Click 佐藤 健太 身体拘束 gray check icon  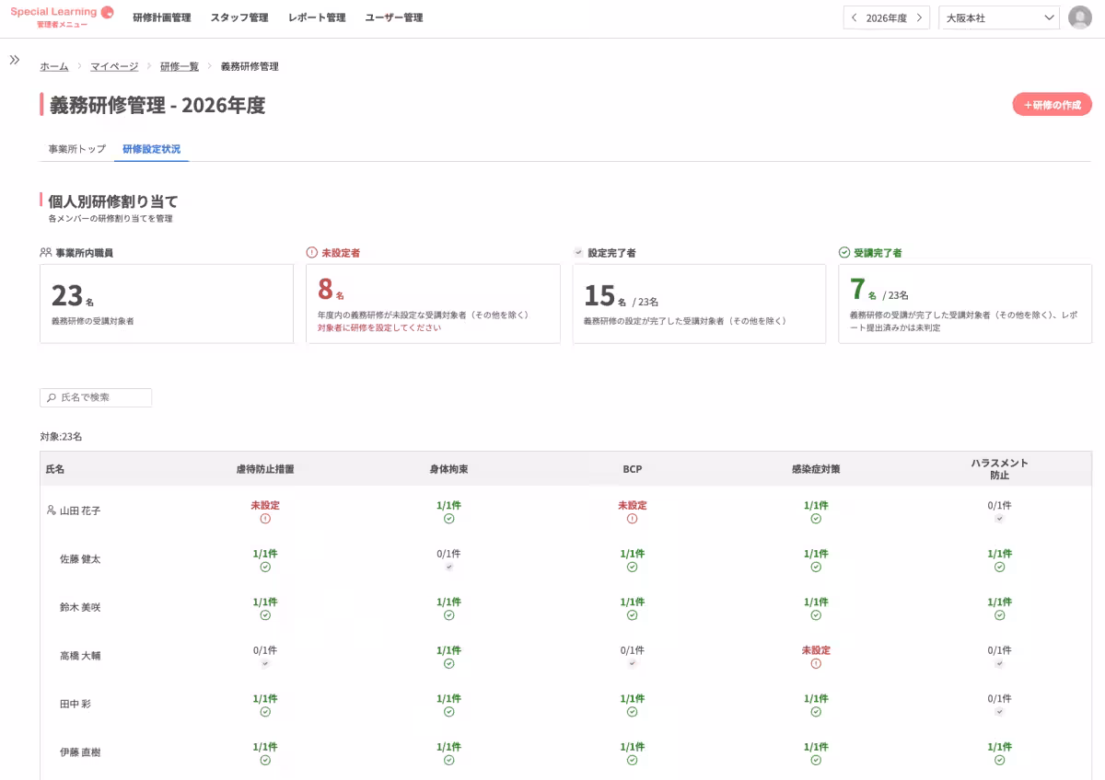tap(448, 567)
